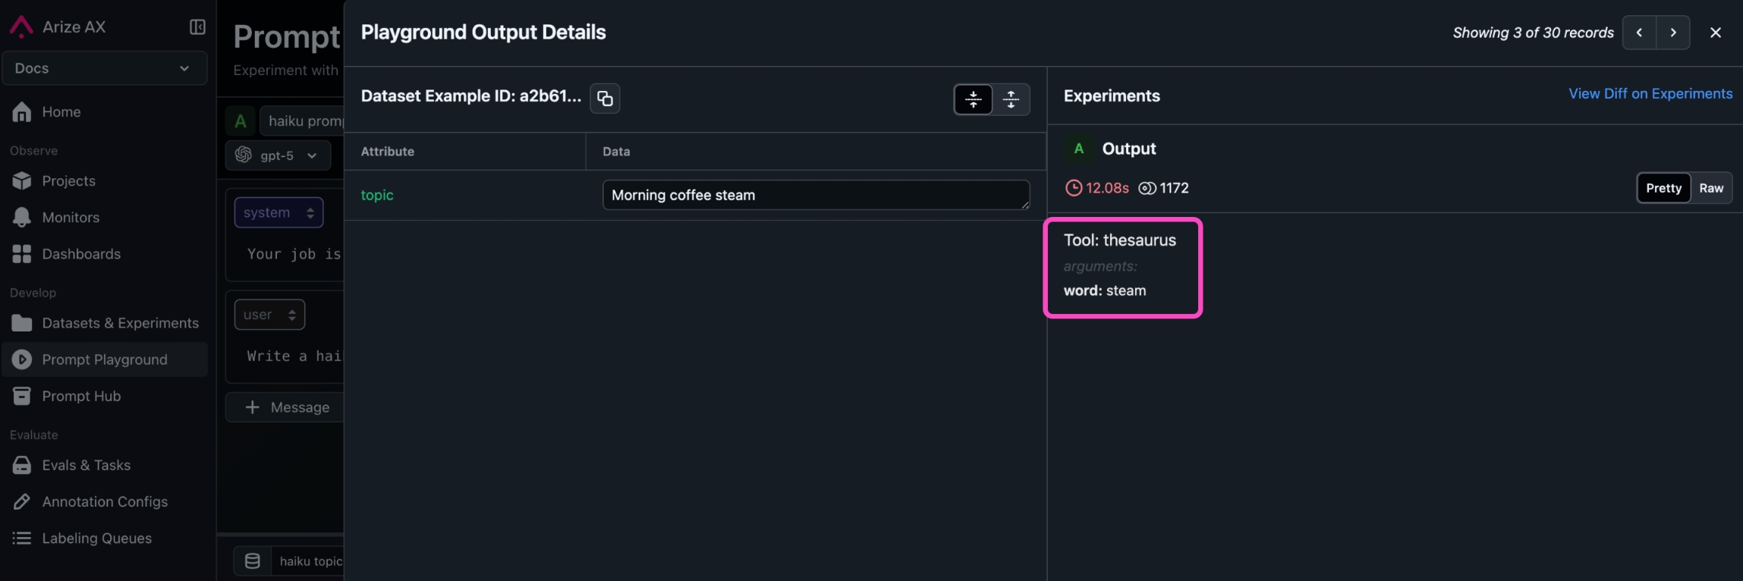The width and height of the screenshot is (1743, 581).
Task: Open View Diff on Experiments link
Action: 1650,94
